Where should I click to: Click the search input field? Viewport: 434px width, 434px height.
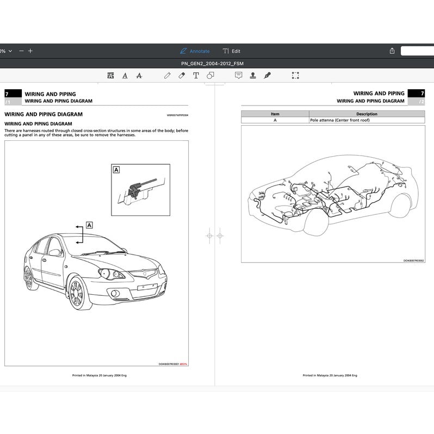[417, 51]
